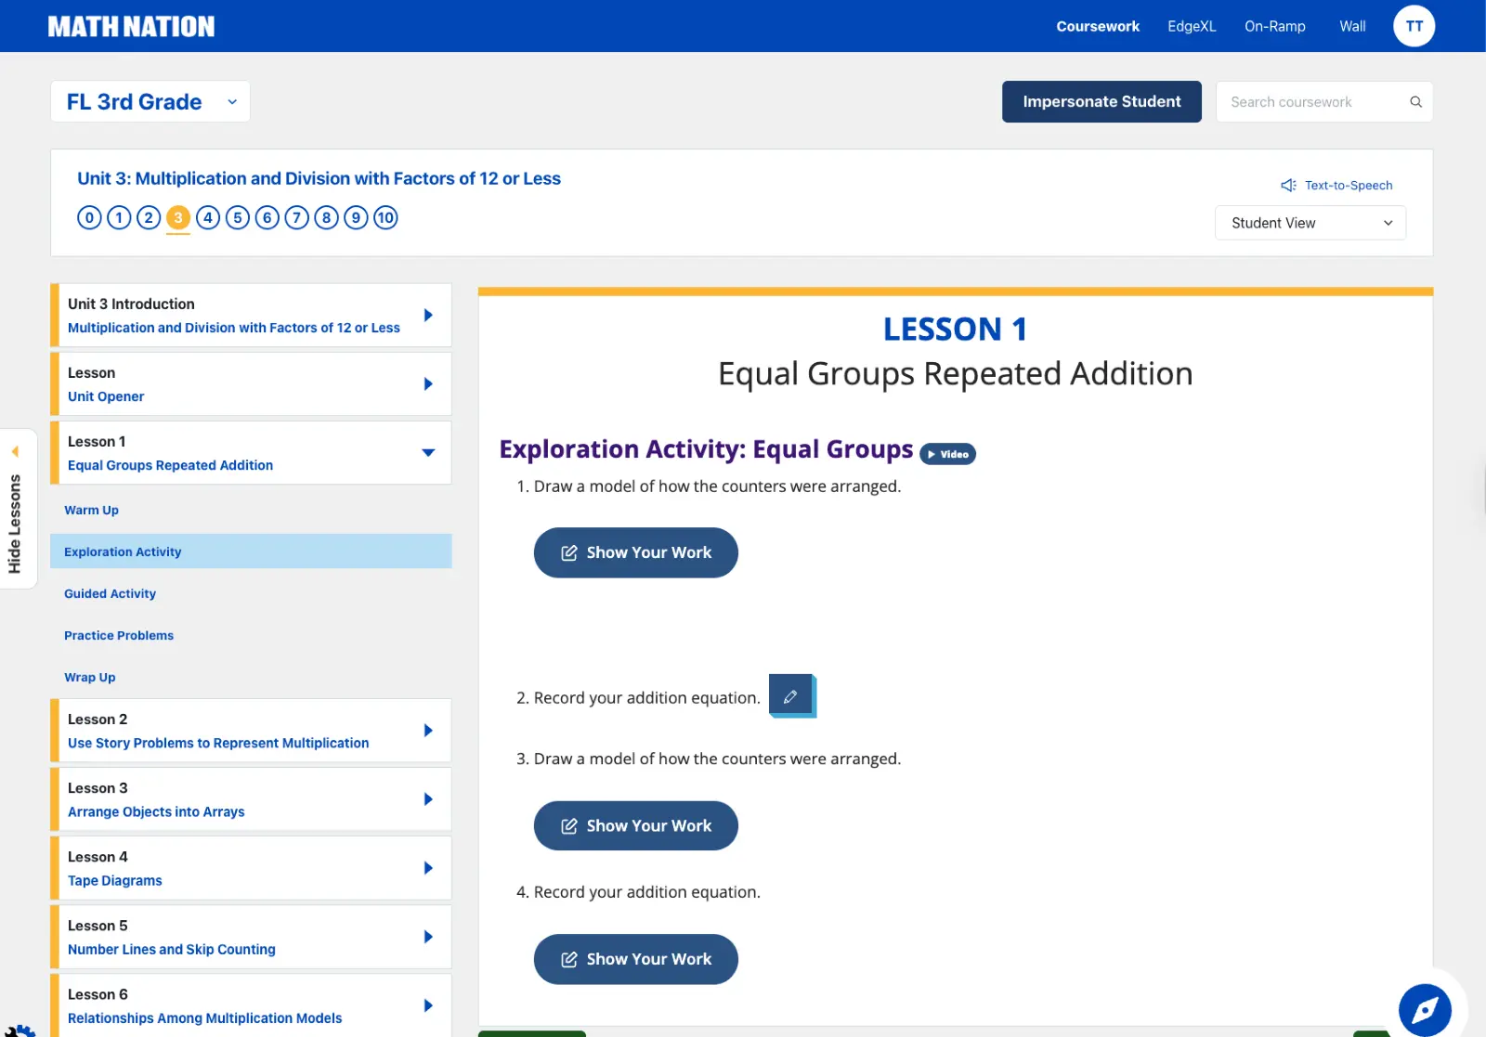Click the Video badge beside Exploration Activity heading
The width and height of the screenshot is (1486, 1037).
947,454
